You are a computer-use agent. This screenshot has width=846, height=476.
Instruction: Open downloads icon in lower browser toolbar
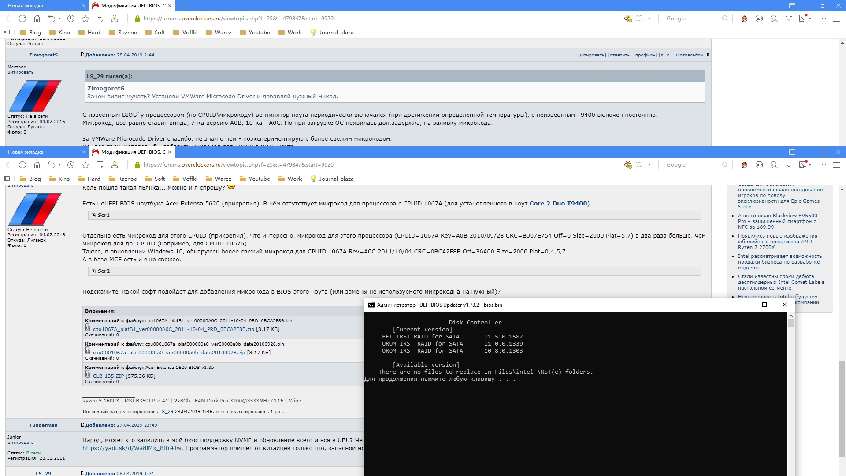click(789, 165)
